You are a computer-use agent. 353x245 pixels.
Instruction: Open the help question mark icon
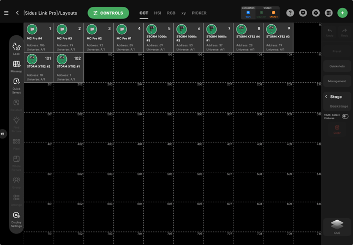(x=290, y=13)
